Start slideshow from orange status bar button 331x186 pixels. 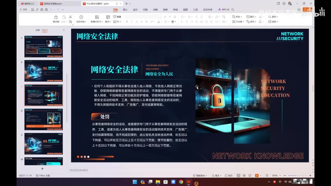click(257, 175)
